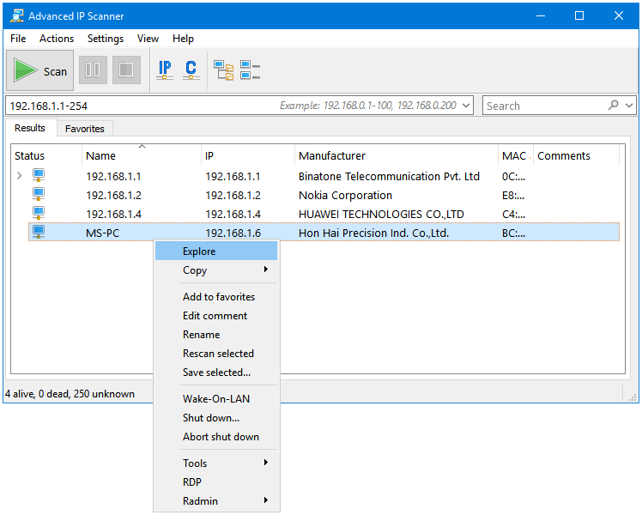Choose Edit comment in context menu

pos(216,316)
